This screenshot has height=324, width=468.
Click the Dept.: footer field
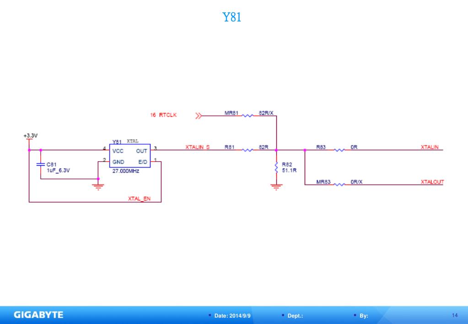[295, 316]
